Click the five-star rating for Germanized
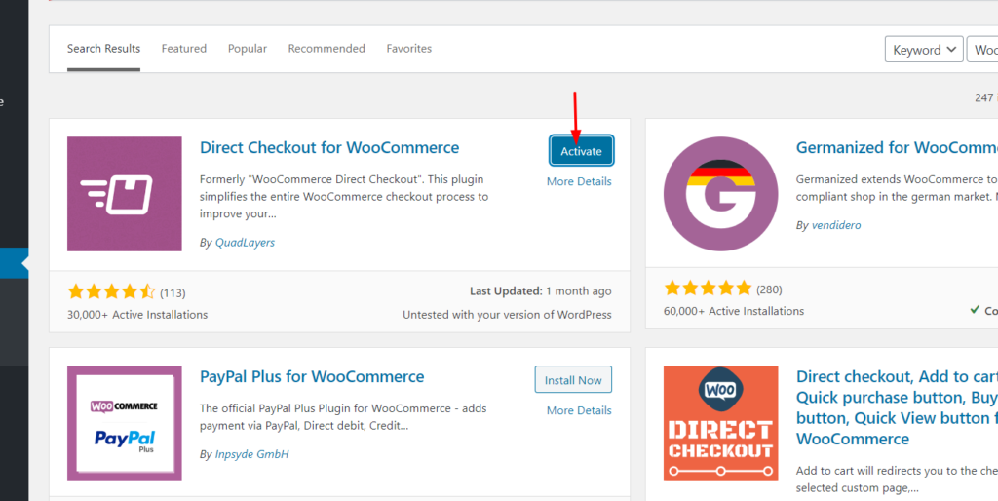Viewport: 998px width, 501px height. coord(708,289)
